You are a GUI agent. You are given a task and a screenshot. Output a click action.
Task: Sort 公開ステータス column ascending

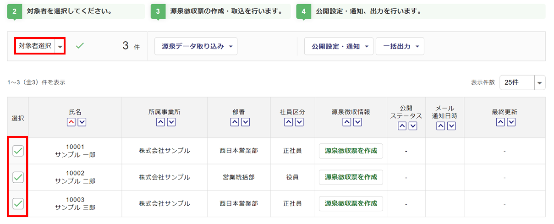(401, 126)
